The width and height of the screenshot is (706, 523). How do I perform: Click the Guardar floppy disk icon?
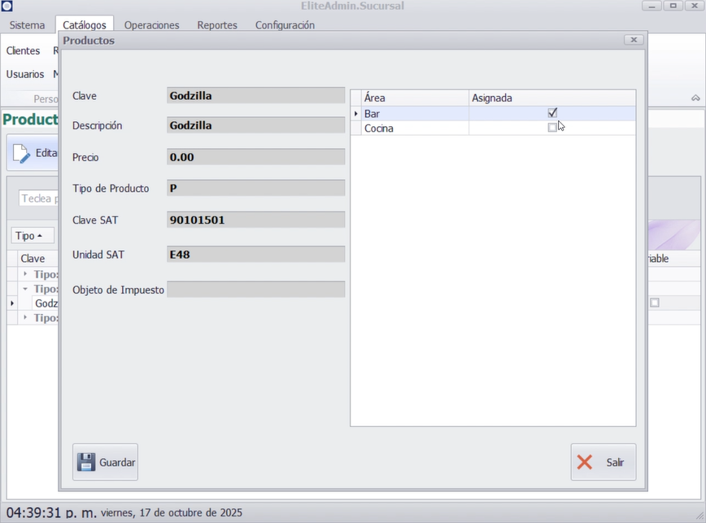[86, 462]
